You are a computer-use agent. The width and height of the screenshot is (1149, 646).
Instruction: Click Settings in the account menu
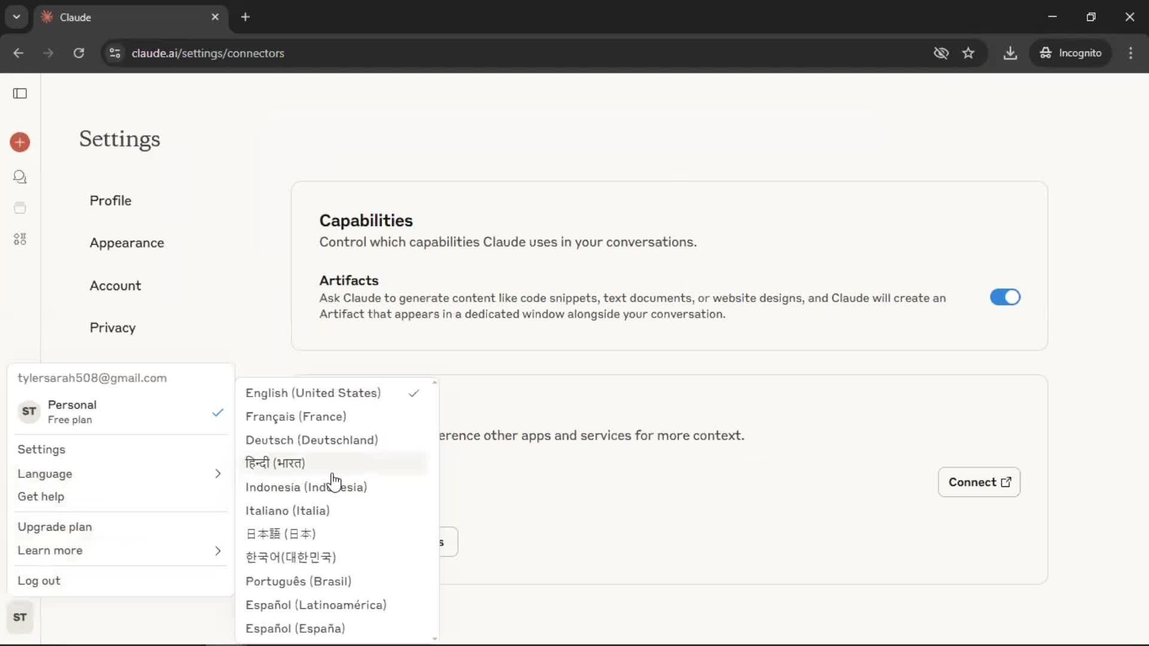pos(120,450)
